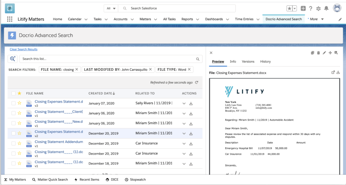
Task: Open the Dashboards navigation tab
Action: 214,19
